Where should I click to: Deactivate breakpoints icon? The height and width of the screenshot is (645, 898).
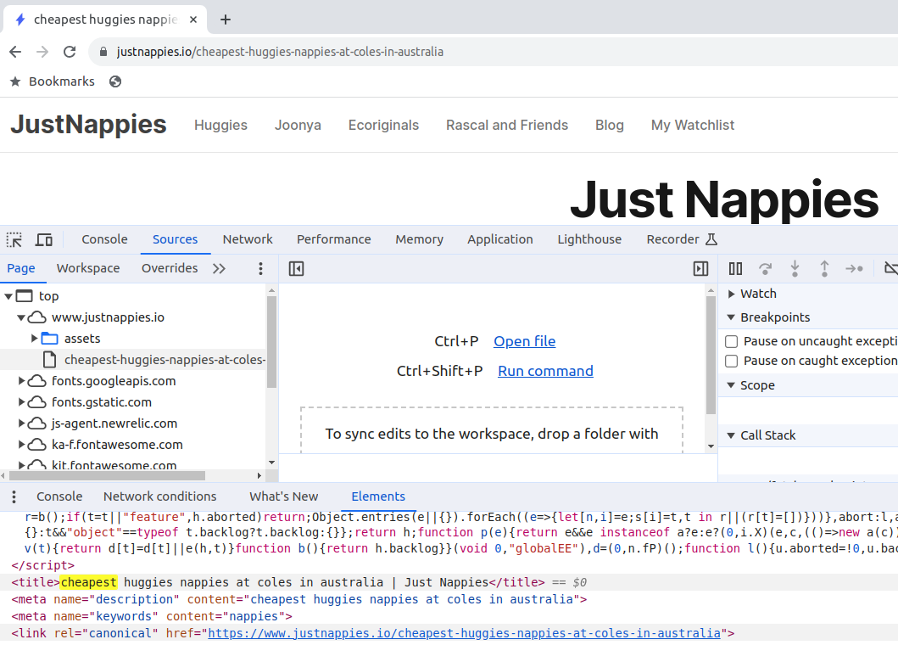[x=891, y=268]
